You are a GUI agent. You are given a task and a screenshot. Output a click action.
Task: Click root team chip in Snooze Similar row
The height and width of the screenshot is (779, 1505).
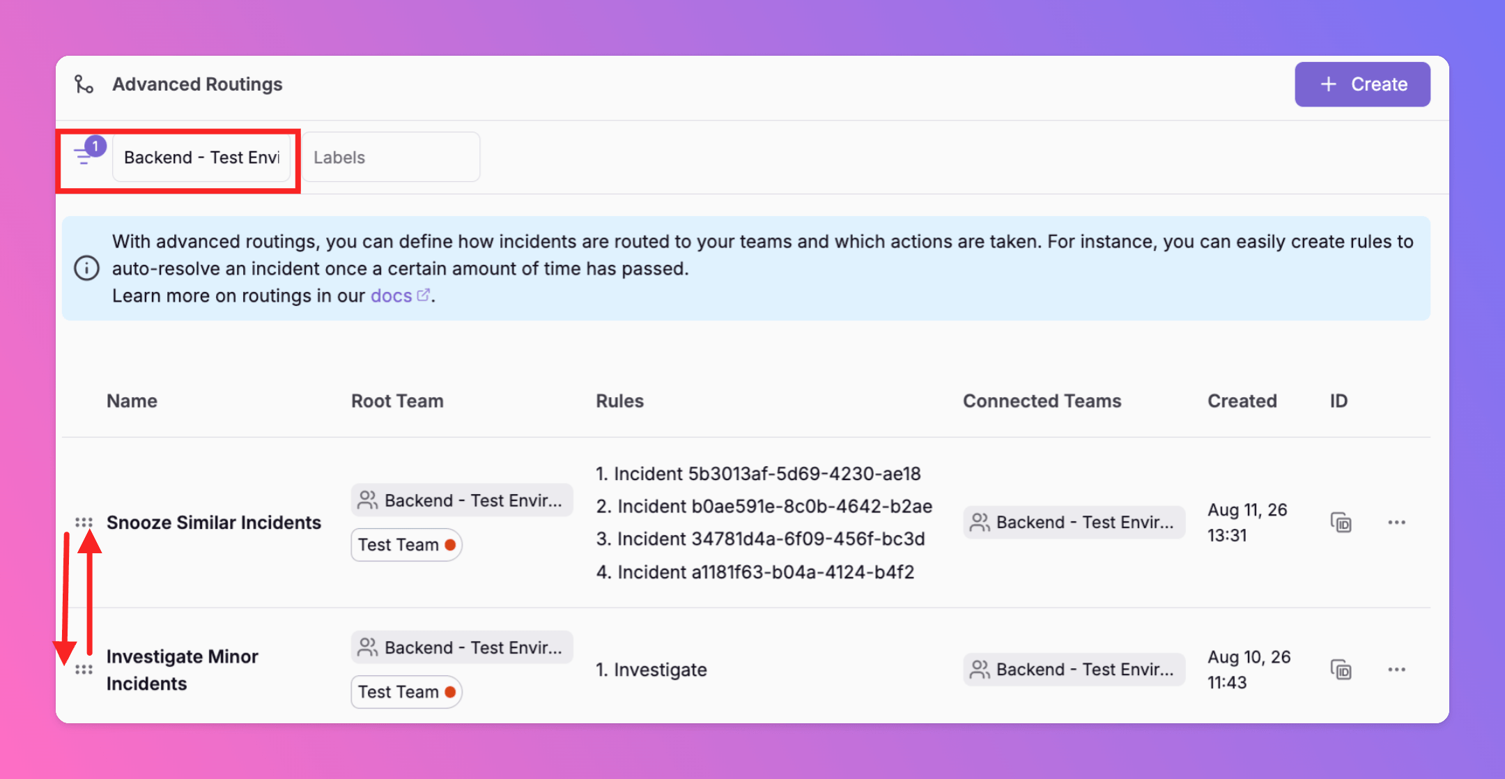pos(462,500)
